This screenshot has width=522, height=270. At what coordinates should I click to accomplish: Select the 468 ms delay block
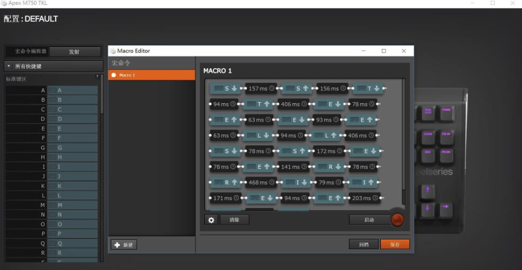point(261,182)
